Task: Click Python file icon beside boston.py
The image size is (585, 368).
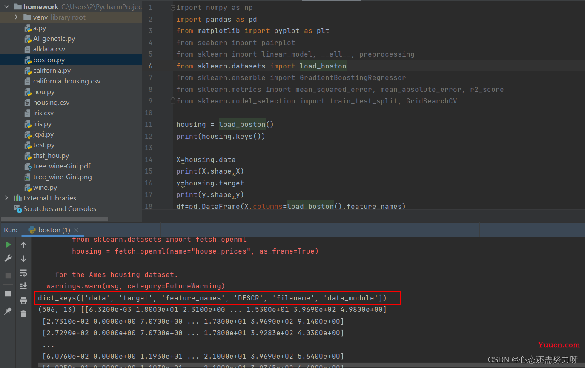Action: tap(28, 60)
